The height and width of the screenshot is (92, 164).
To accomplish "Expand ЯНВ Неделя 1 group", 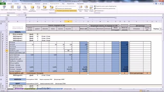I will coord(3,36).
